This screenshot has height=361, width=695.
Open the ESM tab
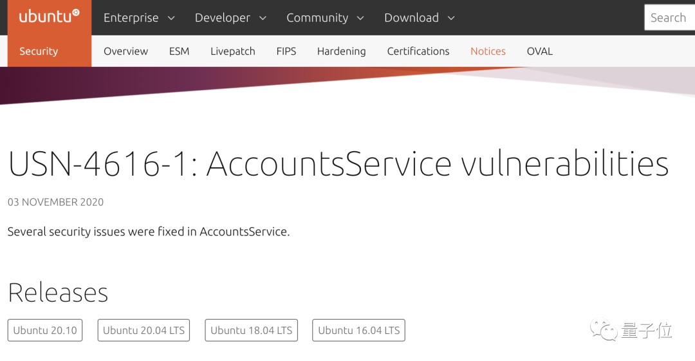point(179,51)
